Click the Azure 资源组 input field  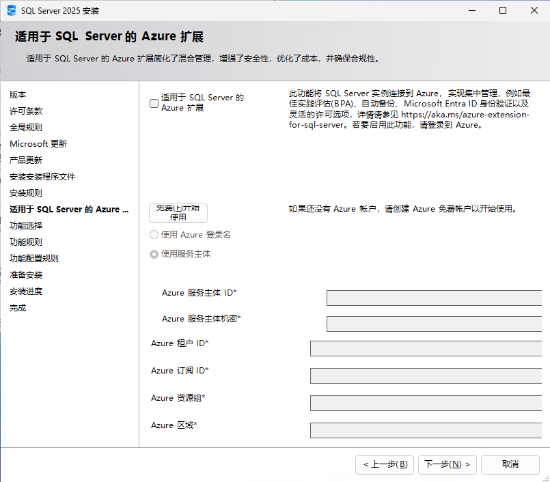[426, 403]
